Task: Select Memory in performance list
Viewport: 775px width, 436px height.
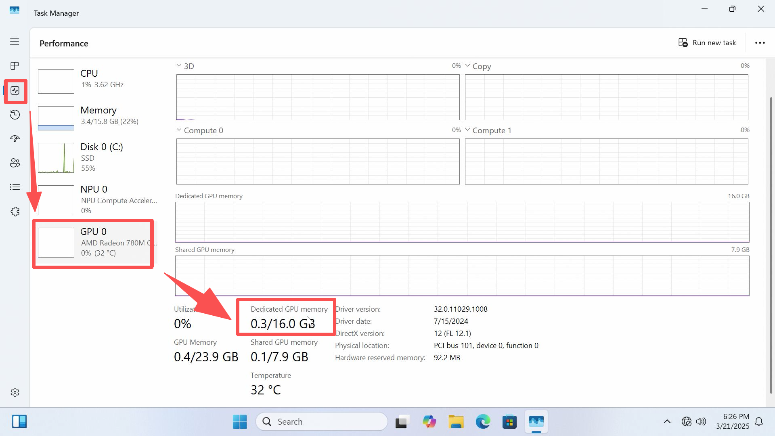Action: click(x=97, y=117)
